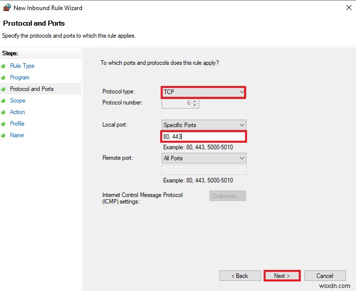Click the 'Protocol and Ports' page heading

coord(34,23)
